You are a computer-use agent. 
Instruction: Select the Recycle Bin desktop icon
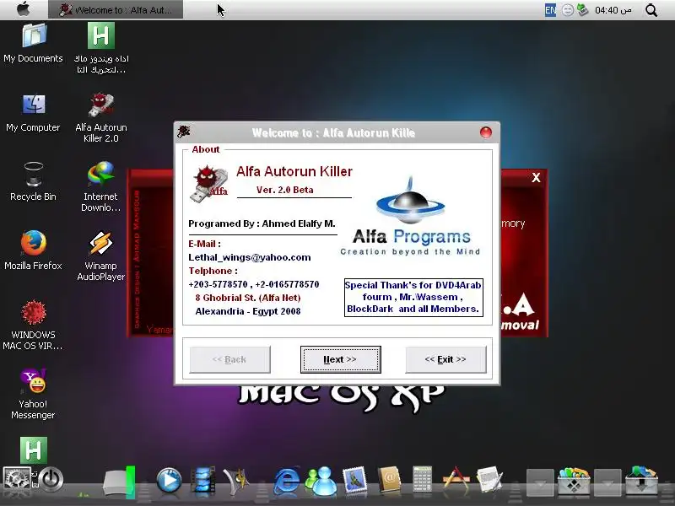(34, 181)
